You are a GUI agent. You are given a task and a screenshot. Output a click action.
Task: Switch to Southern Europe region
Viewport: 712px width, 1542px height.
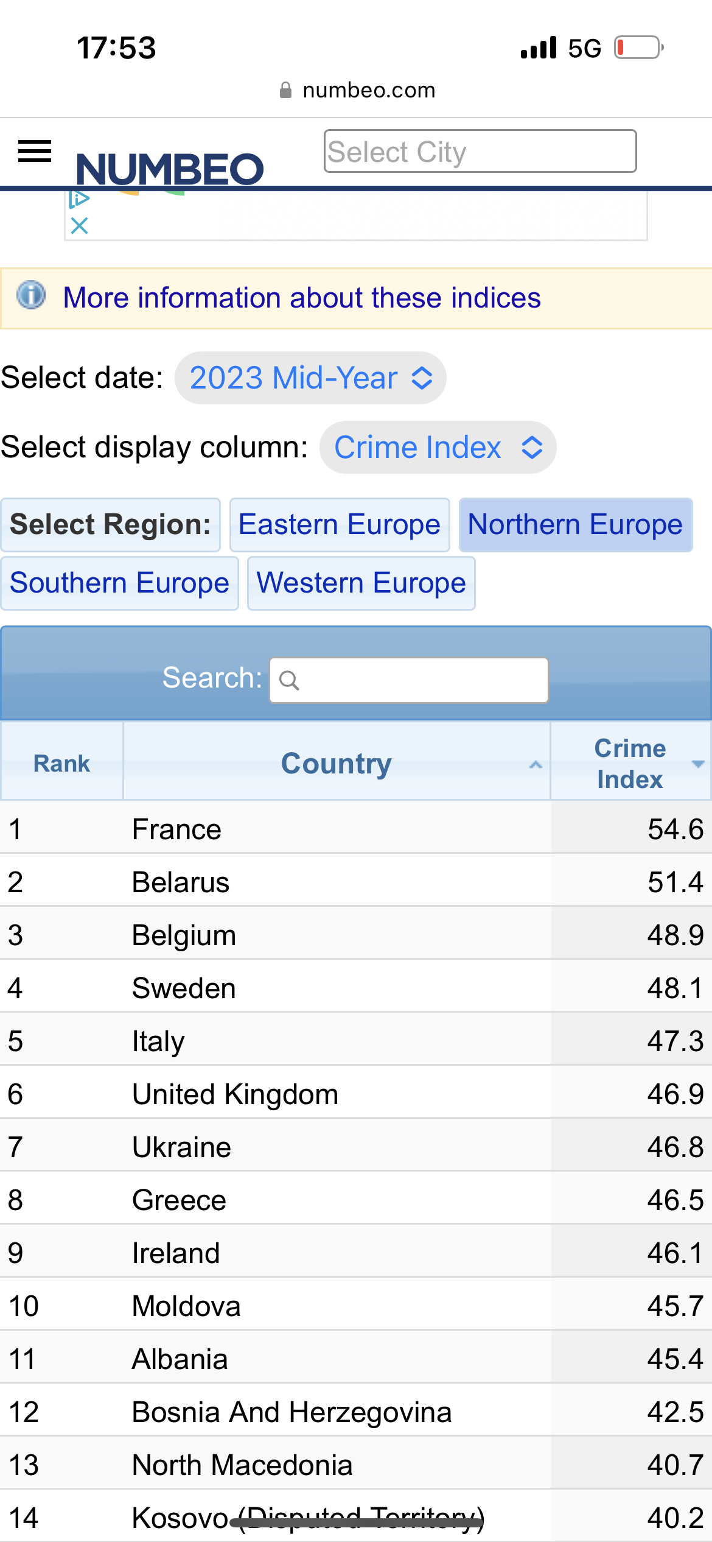coord(120,583)
